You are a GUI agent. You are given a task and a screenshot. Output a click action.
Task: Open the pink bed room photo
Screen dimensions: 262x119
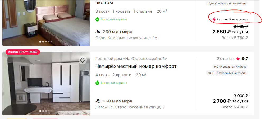46,23
